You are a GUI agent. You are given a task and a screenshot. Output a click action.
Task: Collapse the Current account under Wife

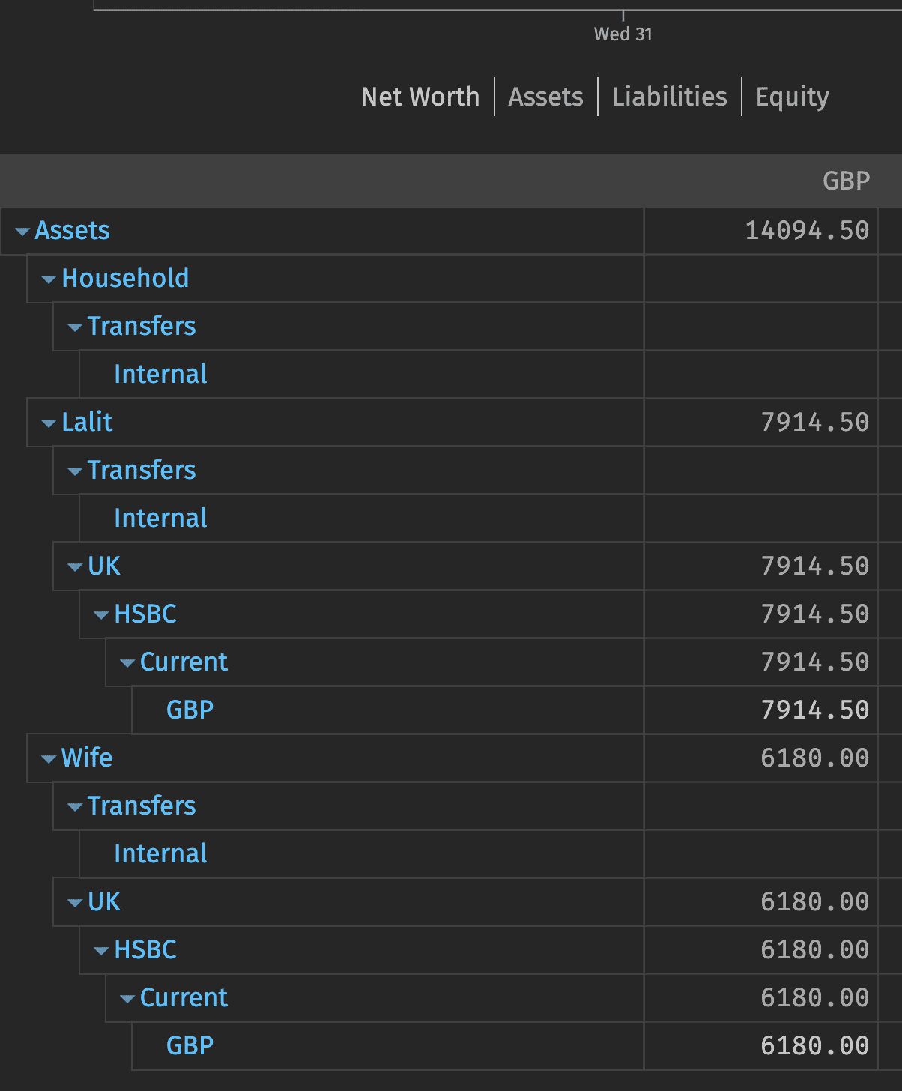point(127,998)
